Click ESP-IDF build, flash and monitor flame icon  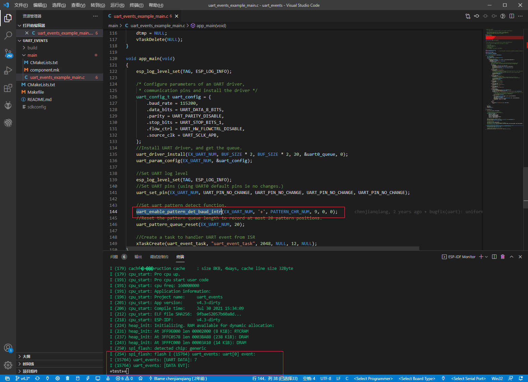coord(108,378)
